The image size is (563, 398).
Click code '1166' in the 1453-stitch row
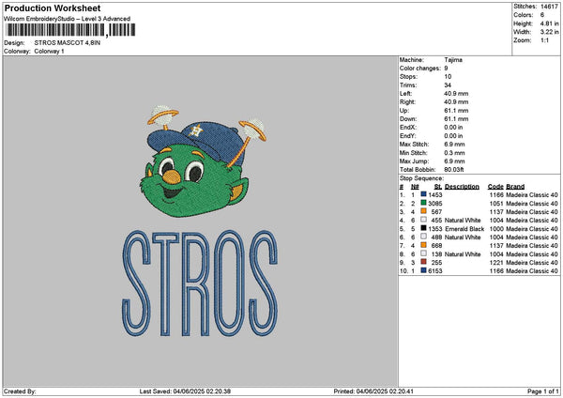click(x=496, y=194)
